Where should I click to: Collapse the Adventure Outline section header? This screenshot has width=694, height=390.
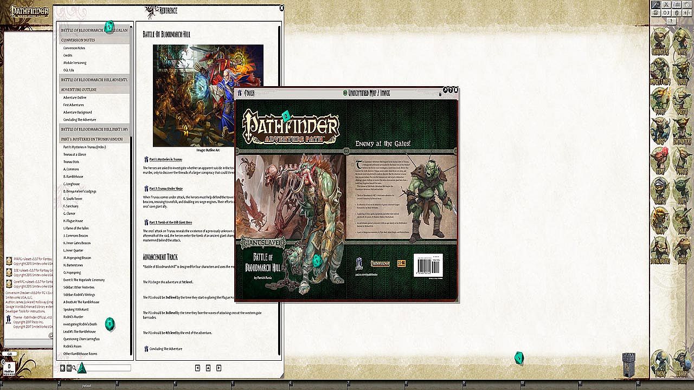click(x=94, y=89)
